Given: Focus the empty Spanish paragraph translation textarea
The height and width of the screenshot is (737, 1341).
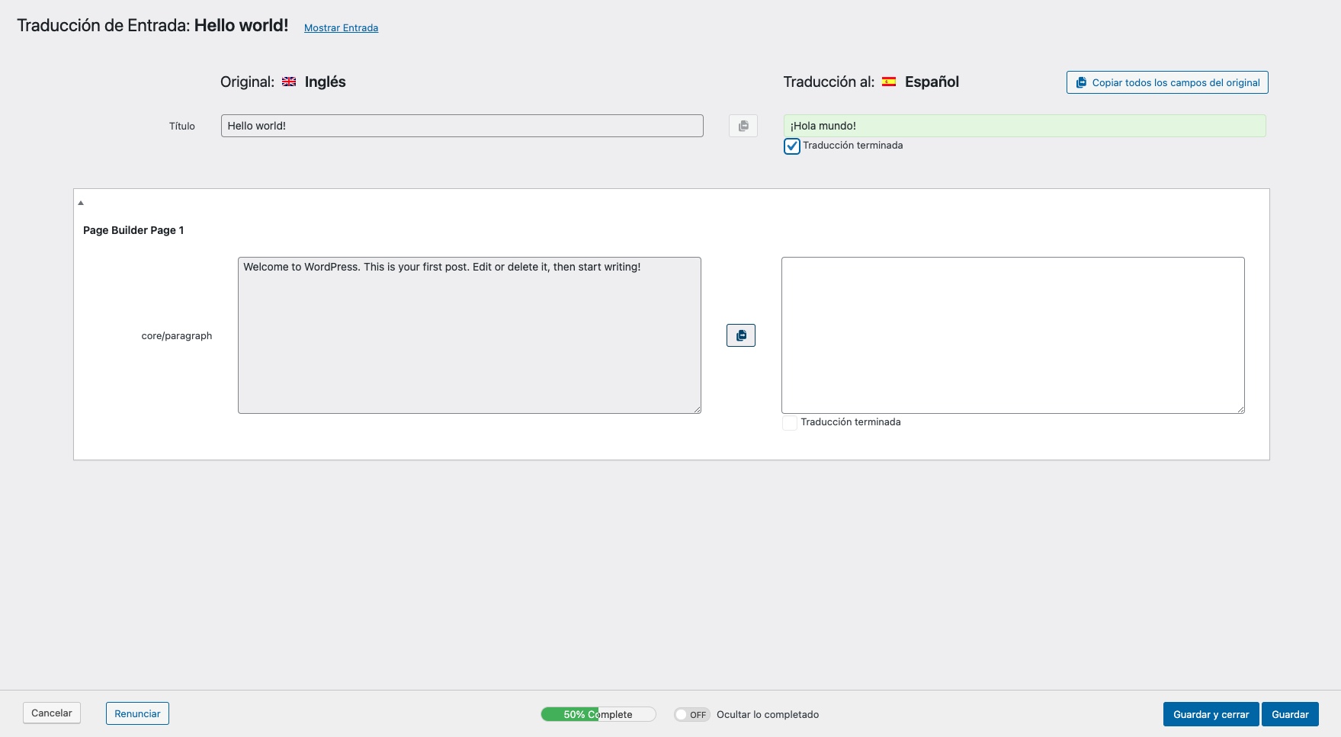Looking at the screenshot, I should click(x=1012, y=335).
